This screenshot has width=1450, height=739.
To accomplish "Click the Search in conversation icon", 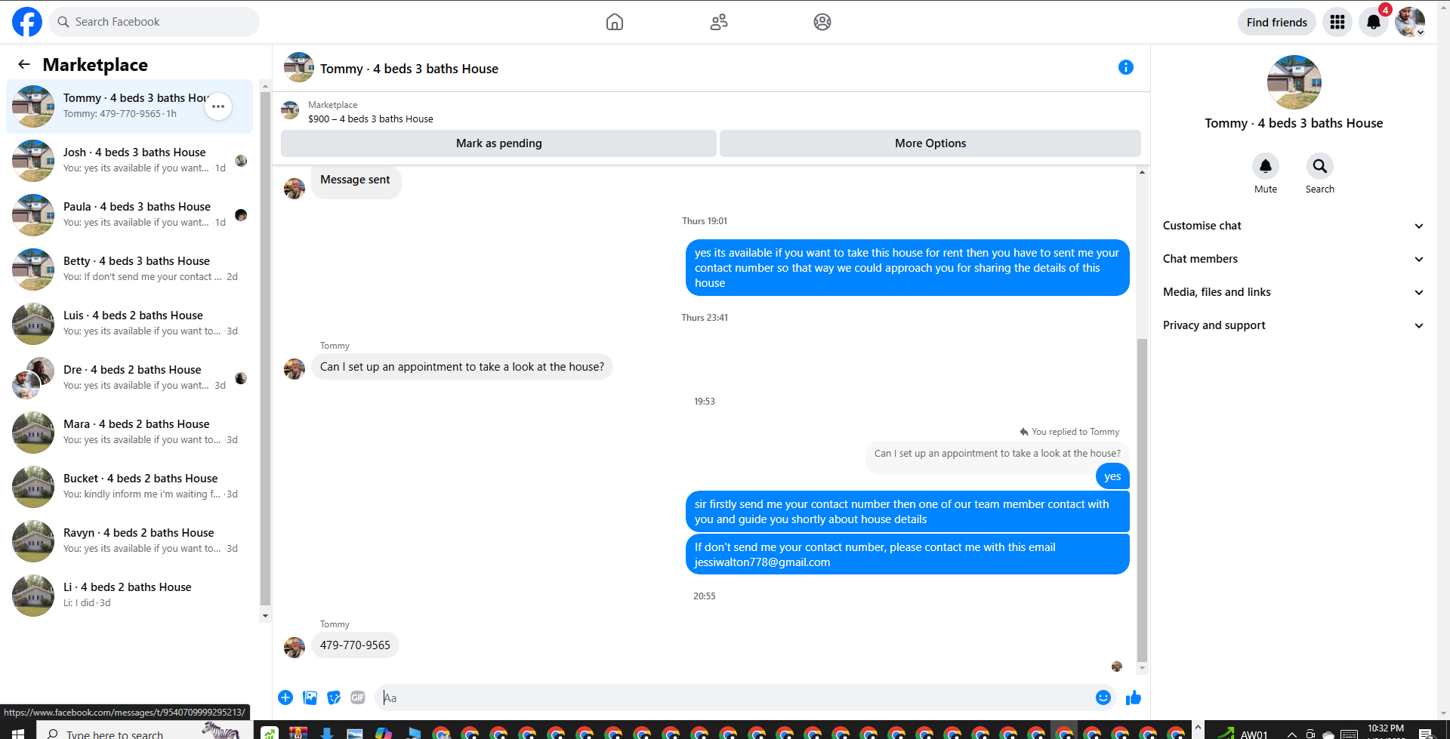I will click(1320, 166).
